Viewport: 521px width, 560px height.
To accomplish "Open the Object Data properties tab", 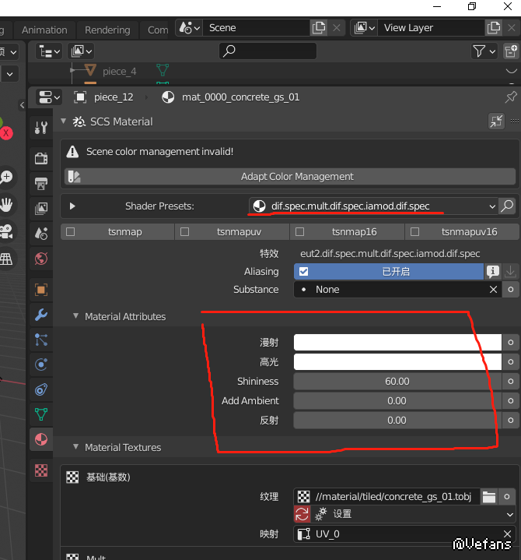I will point(41,414).
